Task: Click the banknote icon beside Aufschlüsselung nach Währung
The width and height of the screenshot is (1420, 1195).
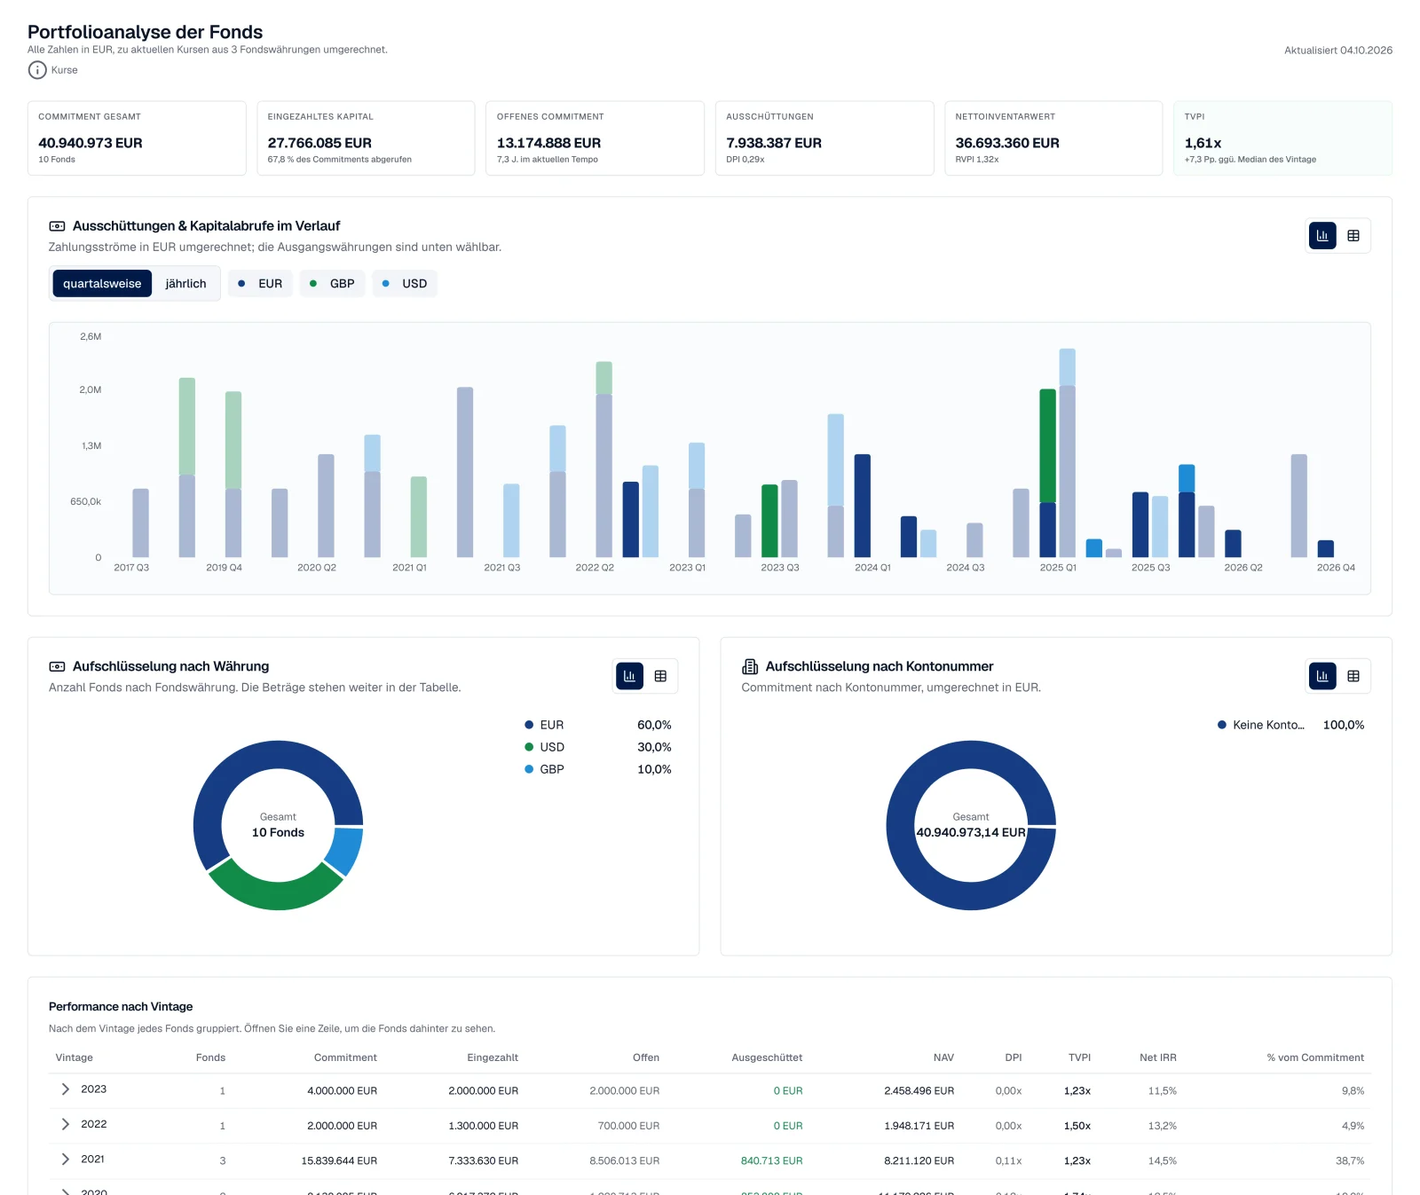Action: click(x=57, y=666)
